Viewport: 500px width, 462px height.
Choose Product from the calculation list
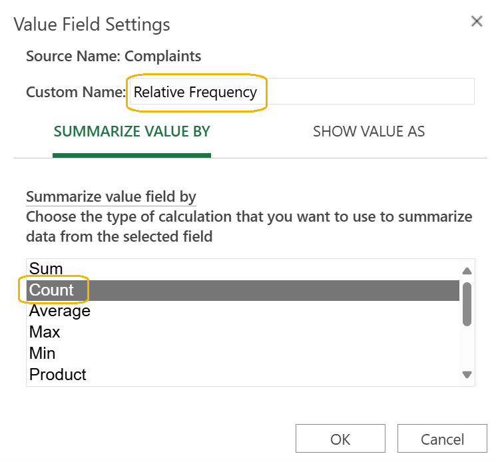point(242,374)
